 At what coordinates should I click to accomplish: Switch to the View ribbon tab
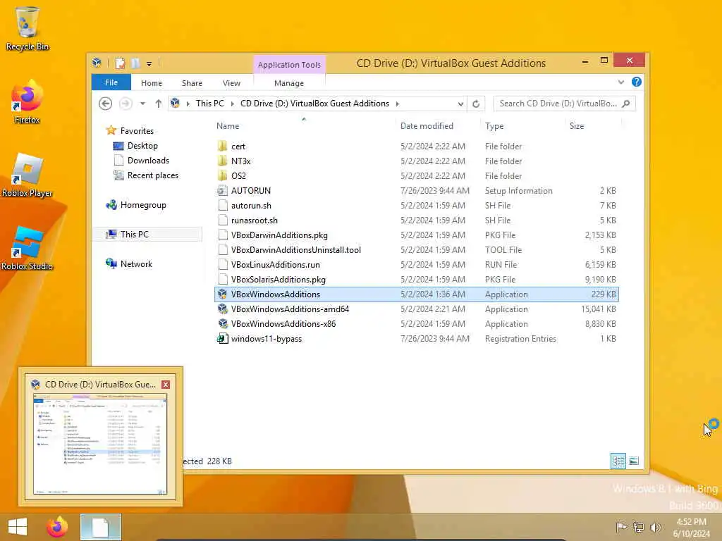tap(231, 83)
